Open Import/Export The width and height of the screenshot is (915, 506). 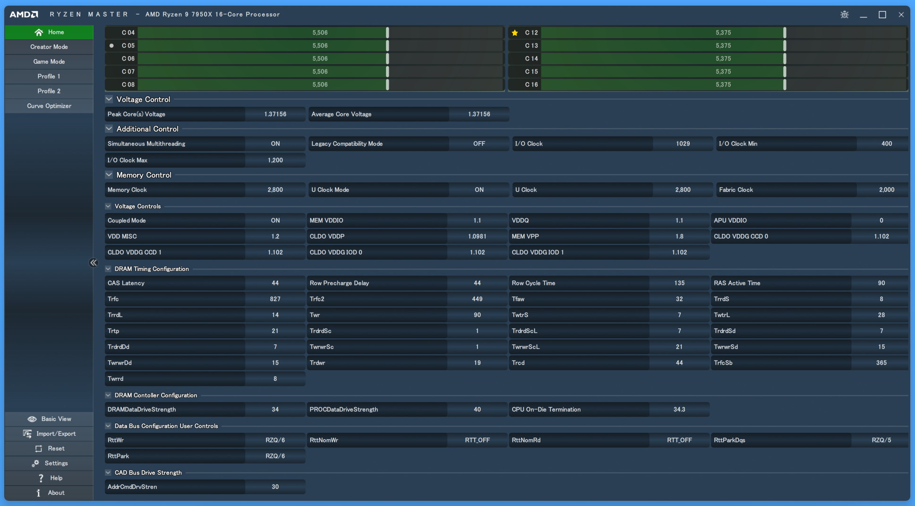point(49,434)
